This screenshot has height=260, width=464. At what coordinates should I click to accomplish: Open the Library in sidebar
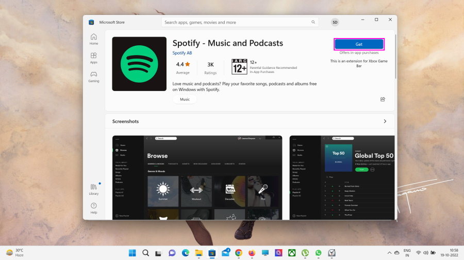tap(94, 190)
